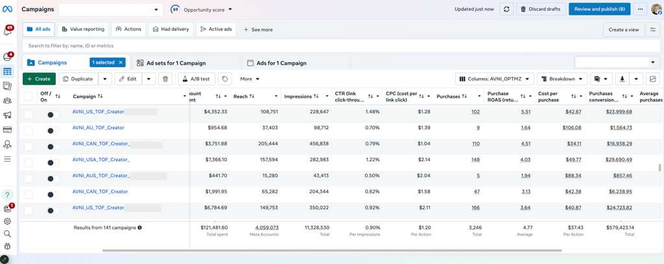Select the Campaigns table icon in sidebar
Screen dimensions: 664x264
(x=7, y=71)
